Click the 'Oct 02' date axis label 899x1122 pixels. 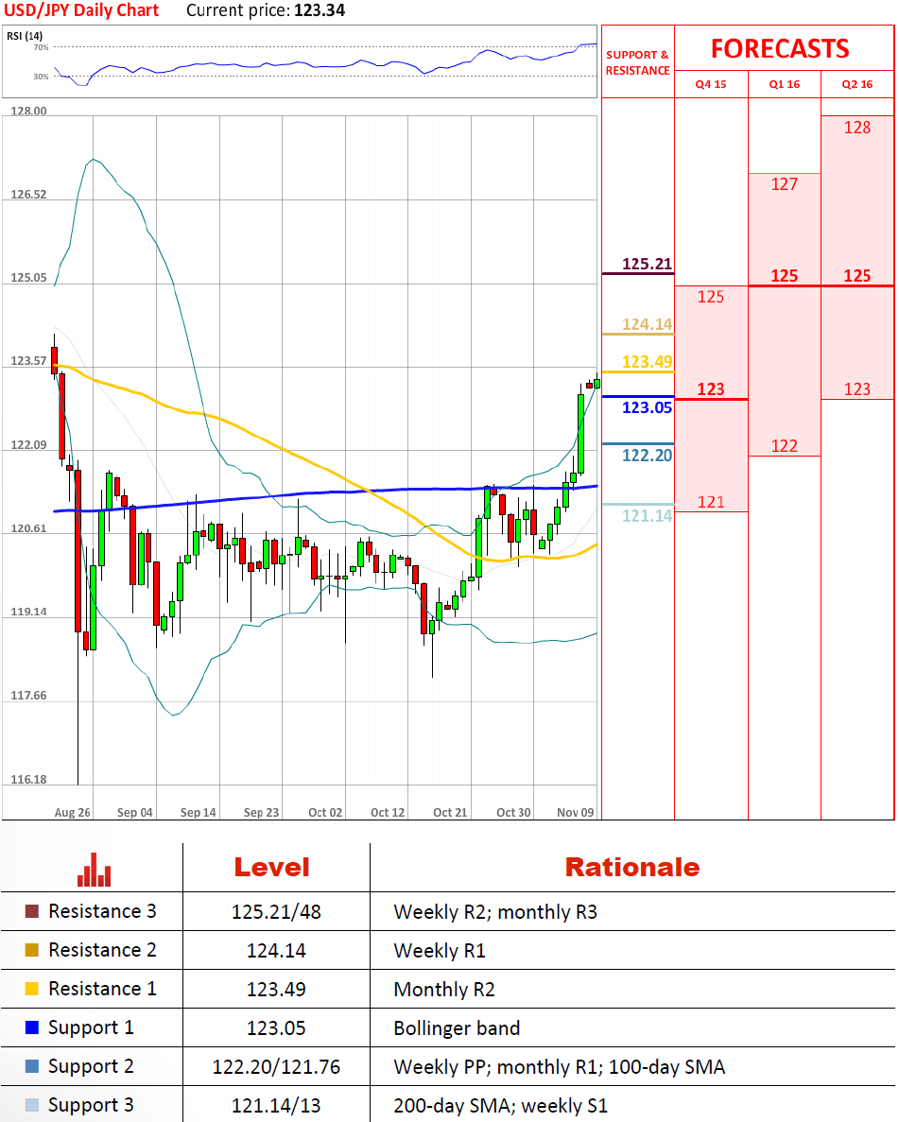pyautogui.click(x=326, y=813)
